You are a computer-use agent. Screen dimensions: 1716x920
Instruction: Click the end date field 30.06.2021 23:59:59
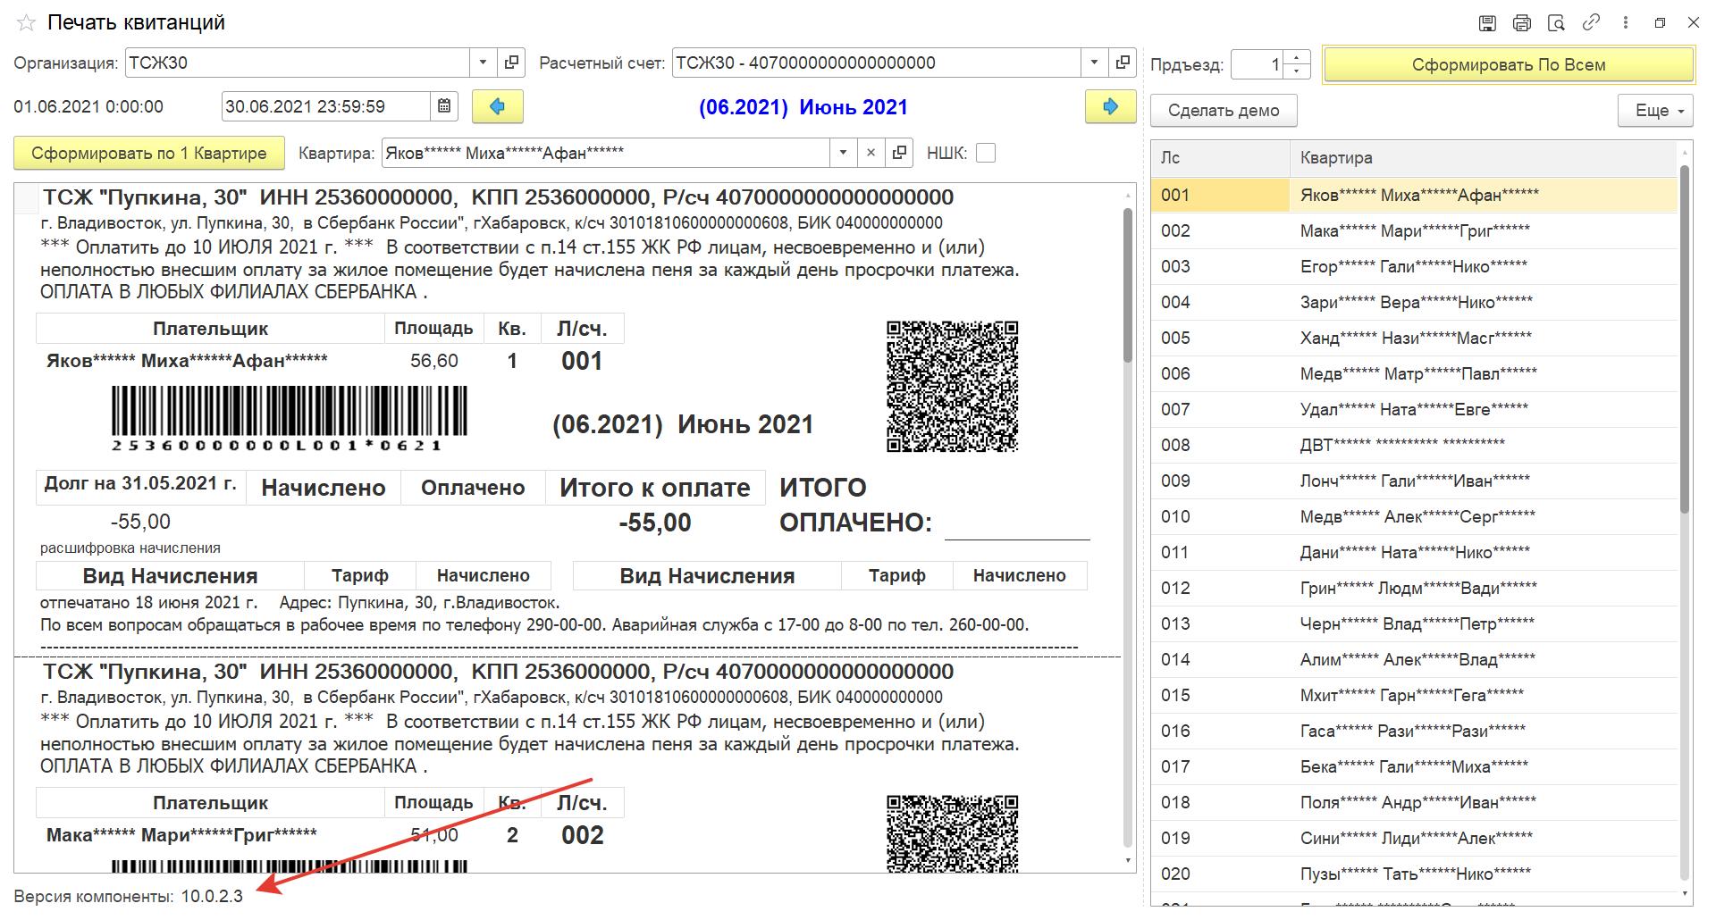[326, 106]
